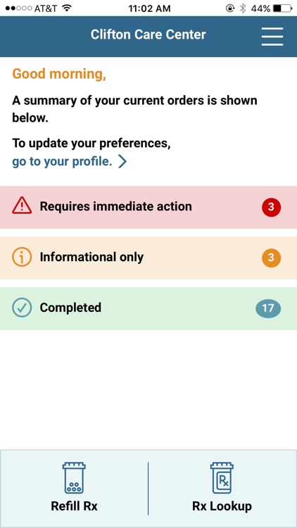The height and width of the screenshot is (528, 297).
Task: Tap the Completed checkmark circle icon
Action: click(22, 308)
